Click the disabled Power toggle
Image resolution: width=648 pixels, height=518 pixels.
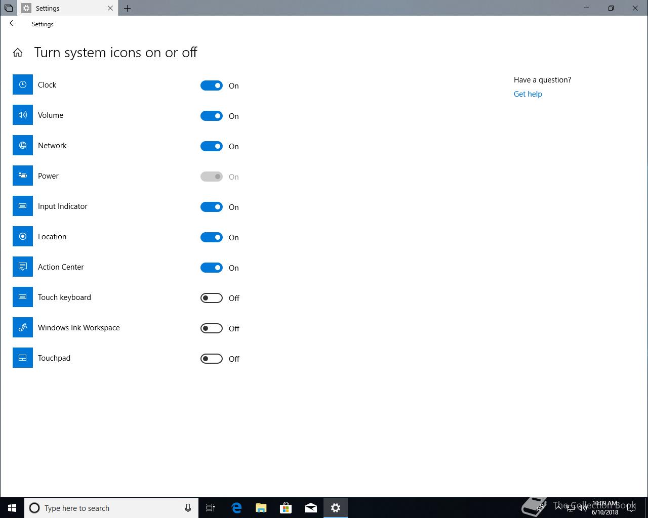[212, 177]
